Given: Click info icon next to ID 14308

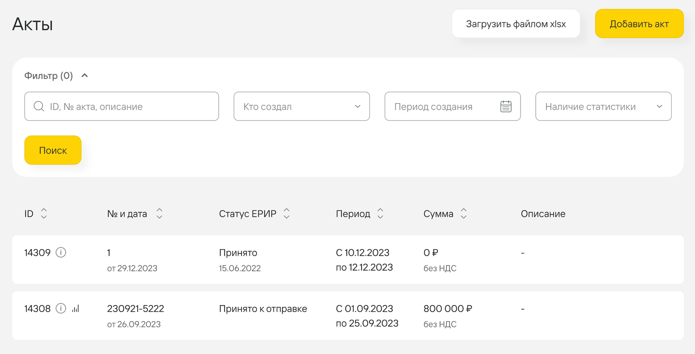Looking at the screenshot, I should pos(61,308).
